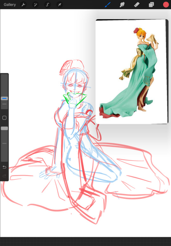Image resolution: width=171 pixels, height=246 pixels.
Task: Select the Eraser tool
Action: 137,5
